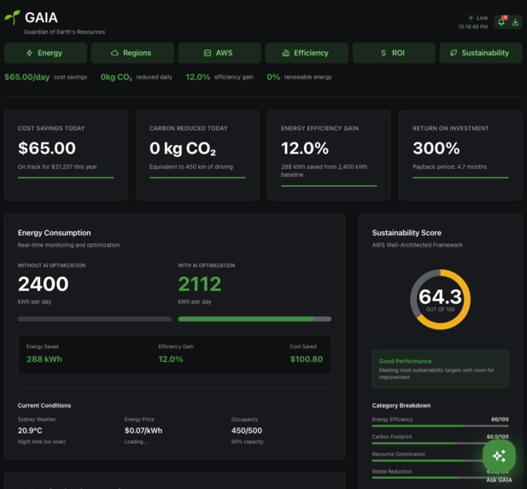
Task: Click the With AI Optimization green bar
Action: 255,319
